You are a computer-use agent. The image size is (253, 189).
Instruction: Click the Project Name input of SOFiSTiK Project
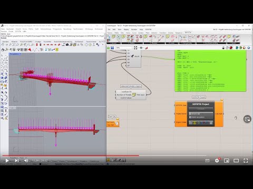(181, 114)
